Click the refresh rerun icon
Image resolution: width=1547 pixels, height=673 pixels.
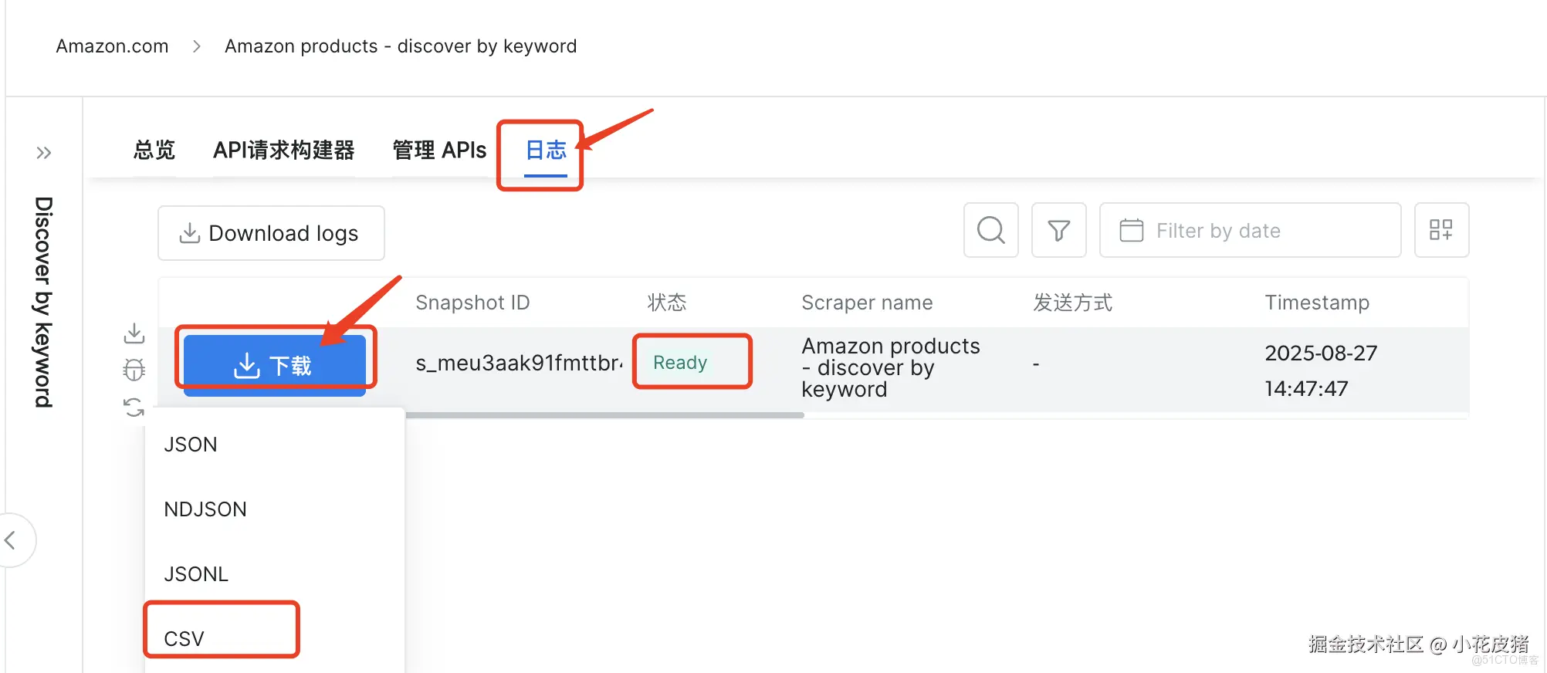point(134,407)
